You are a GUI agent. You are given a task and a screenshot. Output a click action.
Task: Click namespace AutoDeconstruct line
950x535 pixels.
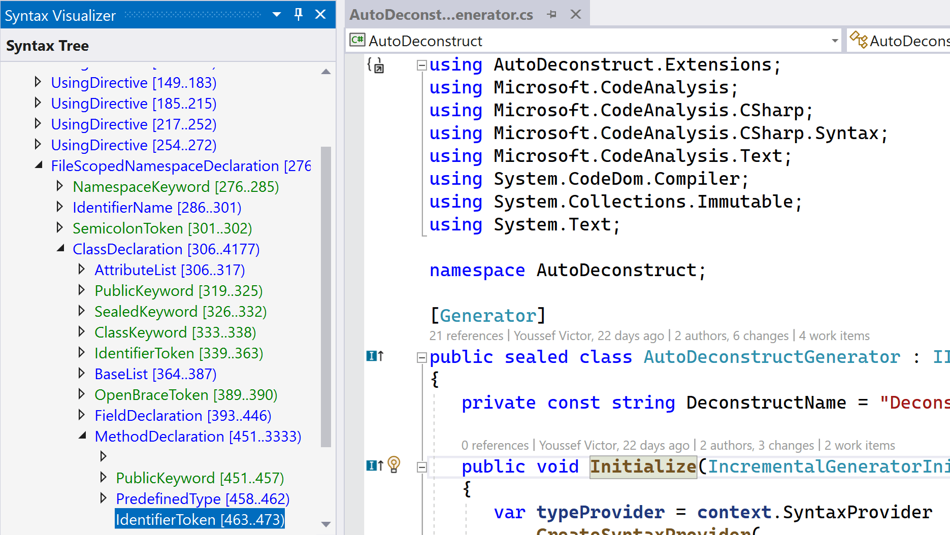click(x=568, y=270)
